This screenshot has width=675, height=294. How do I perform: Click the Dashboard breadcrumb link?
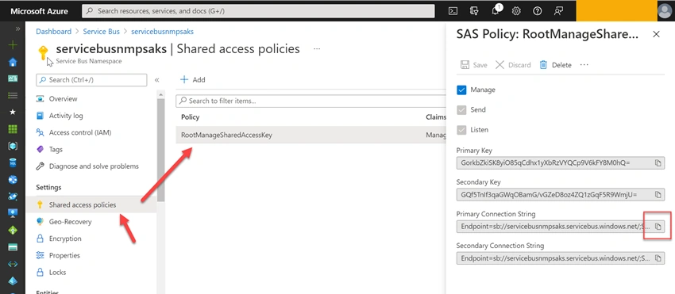tap(54, 32)
